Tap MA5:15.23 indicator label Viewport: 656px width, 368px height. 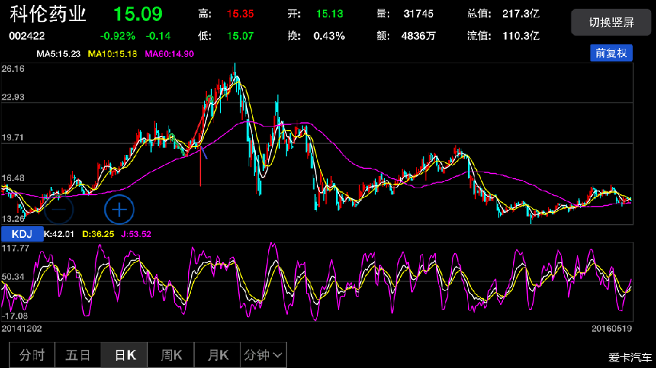tap(58, 54)
